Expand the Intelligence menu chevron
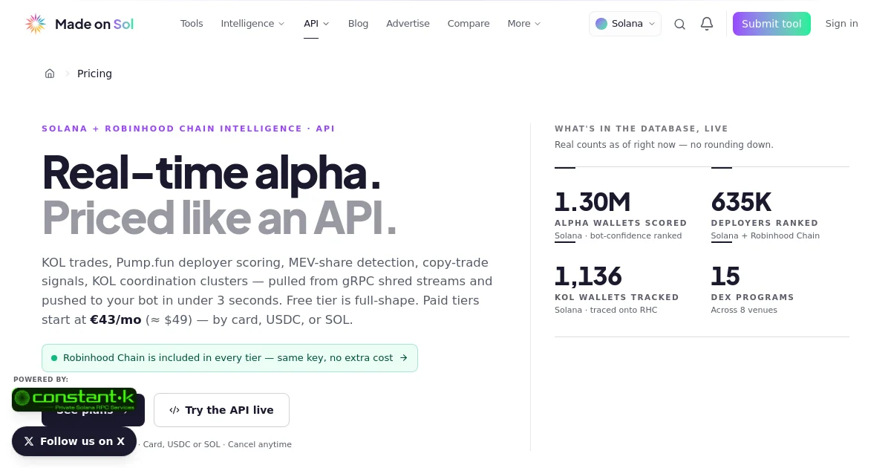 (281, 24)
